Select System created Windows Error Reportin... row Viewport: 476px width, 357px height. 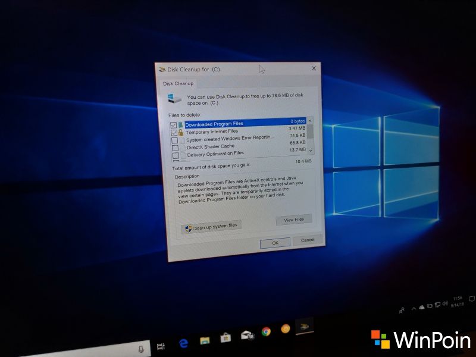click(x=230, y=139)
